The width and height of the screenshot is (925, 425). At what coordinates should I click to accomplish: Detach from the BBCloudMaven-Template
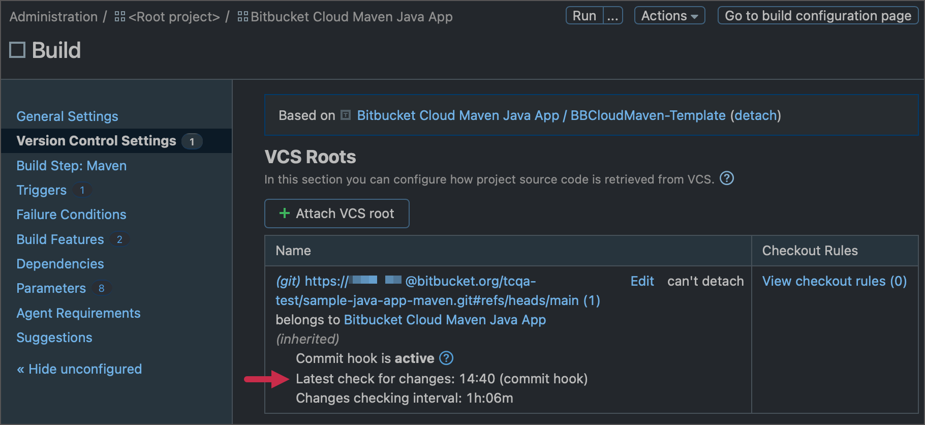point(755,115)
